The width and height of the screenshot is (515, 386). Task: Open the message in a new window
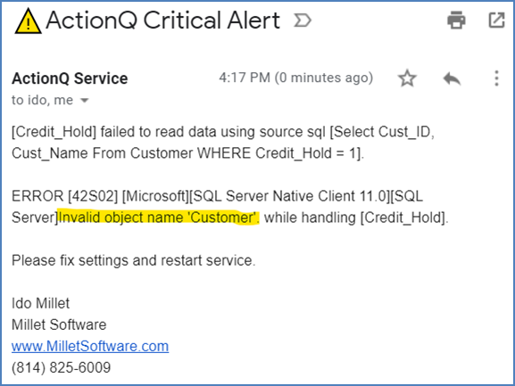point(496,20)
